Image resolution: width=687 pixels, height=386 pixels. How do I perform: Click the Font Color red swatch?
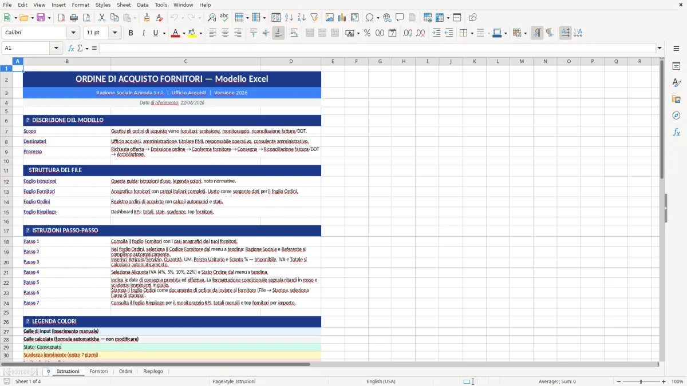click(x=175, y=33)
